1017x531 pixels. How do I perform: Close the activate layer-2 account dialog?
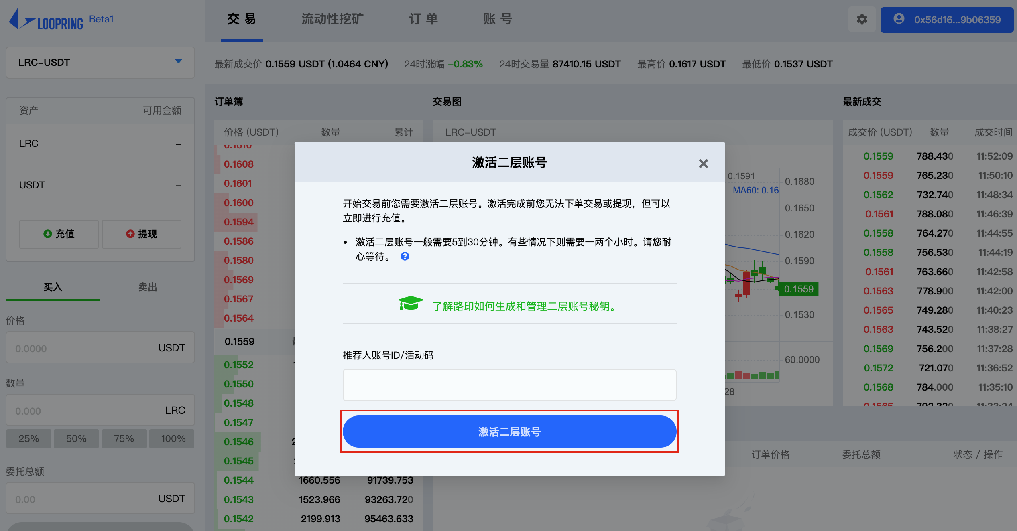[703, 163]
